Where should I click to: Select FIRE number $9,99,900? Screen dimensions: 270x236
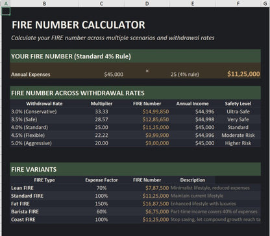[x=157, y=136]
